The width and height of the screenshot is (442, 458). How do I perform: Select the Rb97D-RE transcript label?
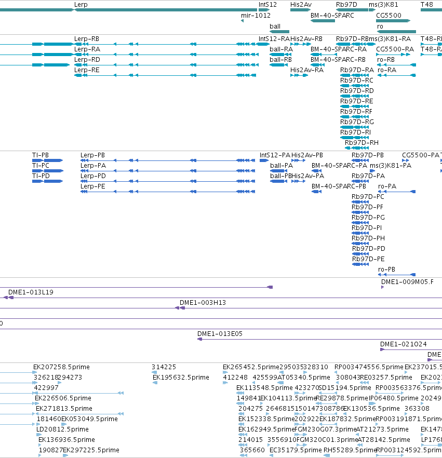coord(357,101)
